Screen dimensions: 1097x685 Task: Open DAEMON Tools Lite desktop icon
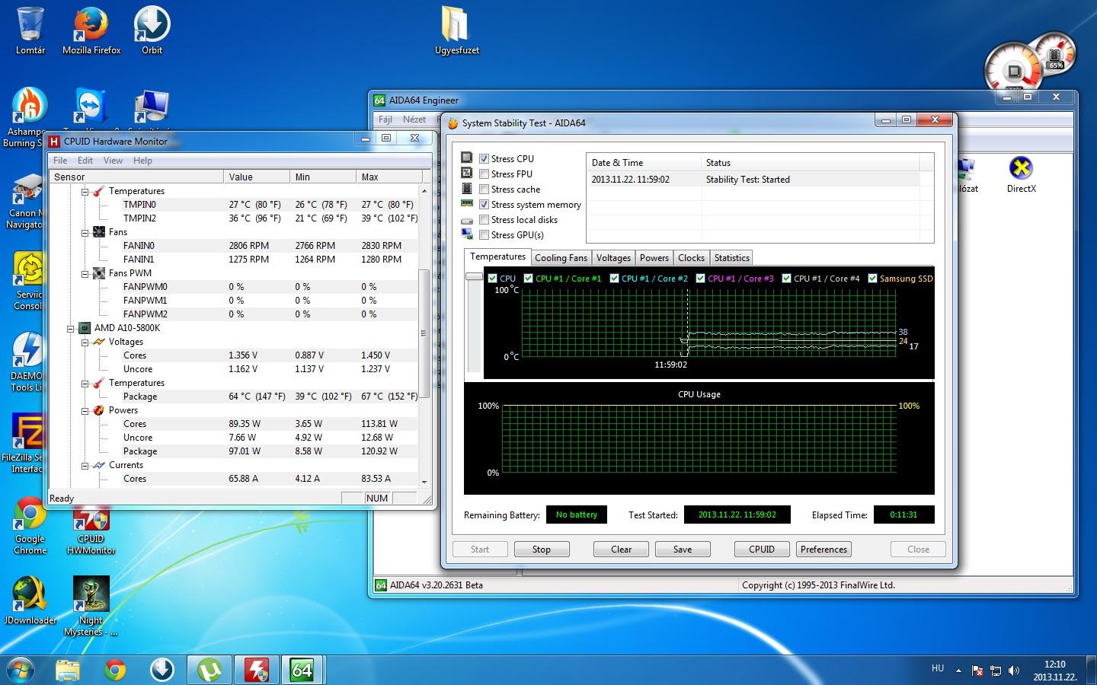point(27,362)
